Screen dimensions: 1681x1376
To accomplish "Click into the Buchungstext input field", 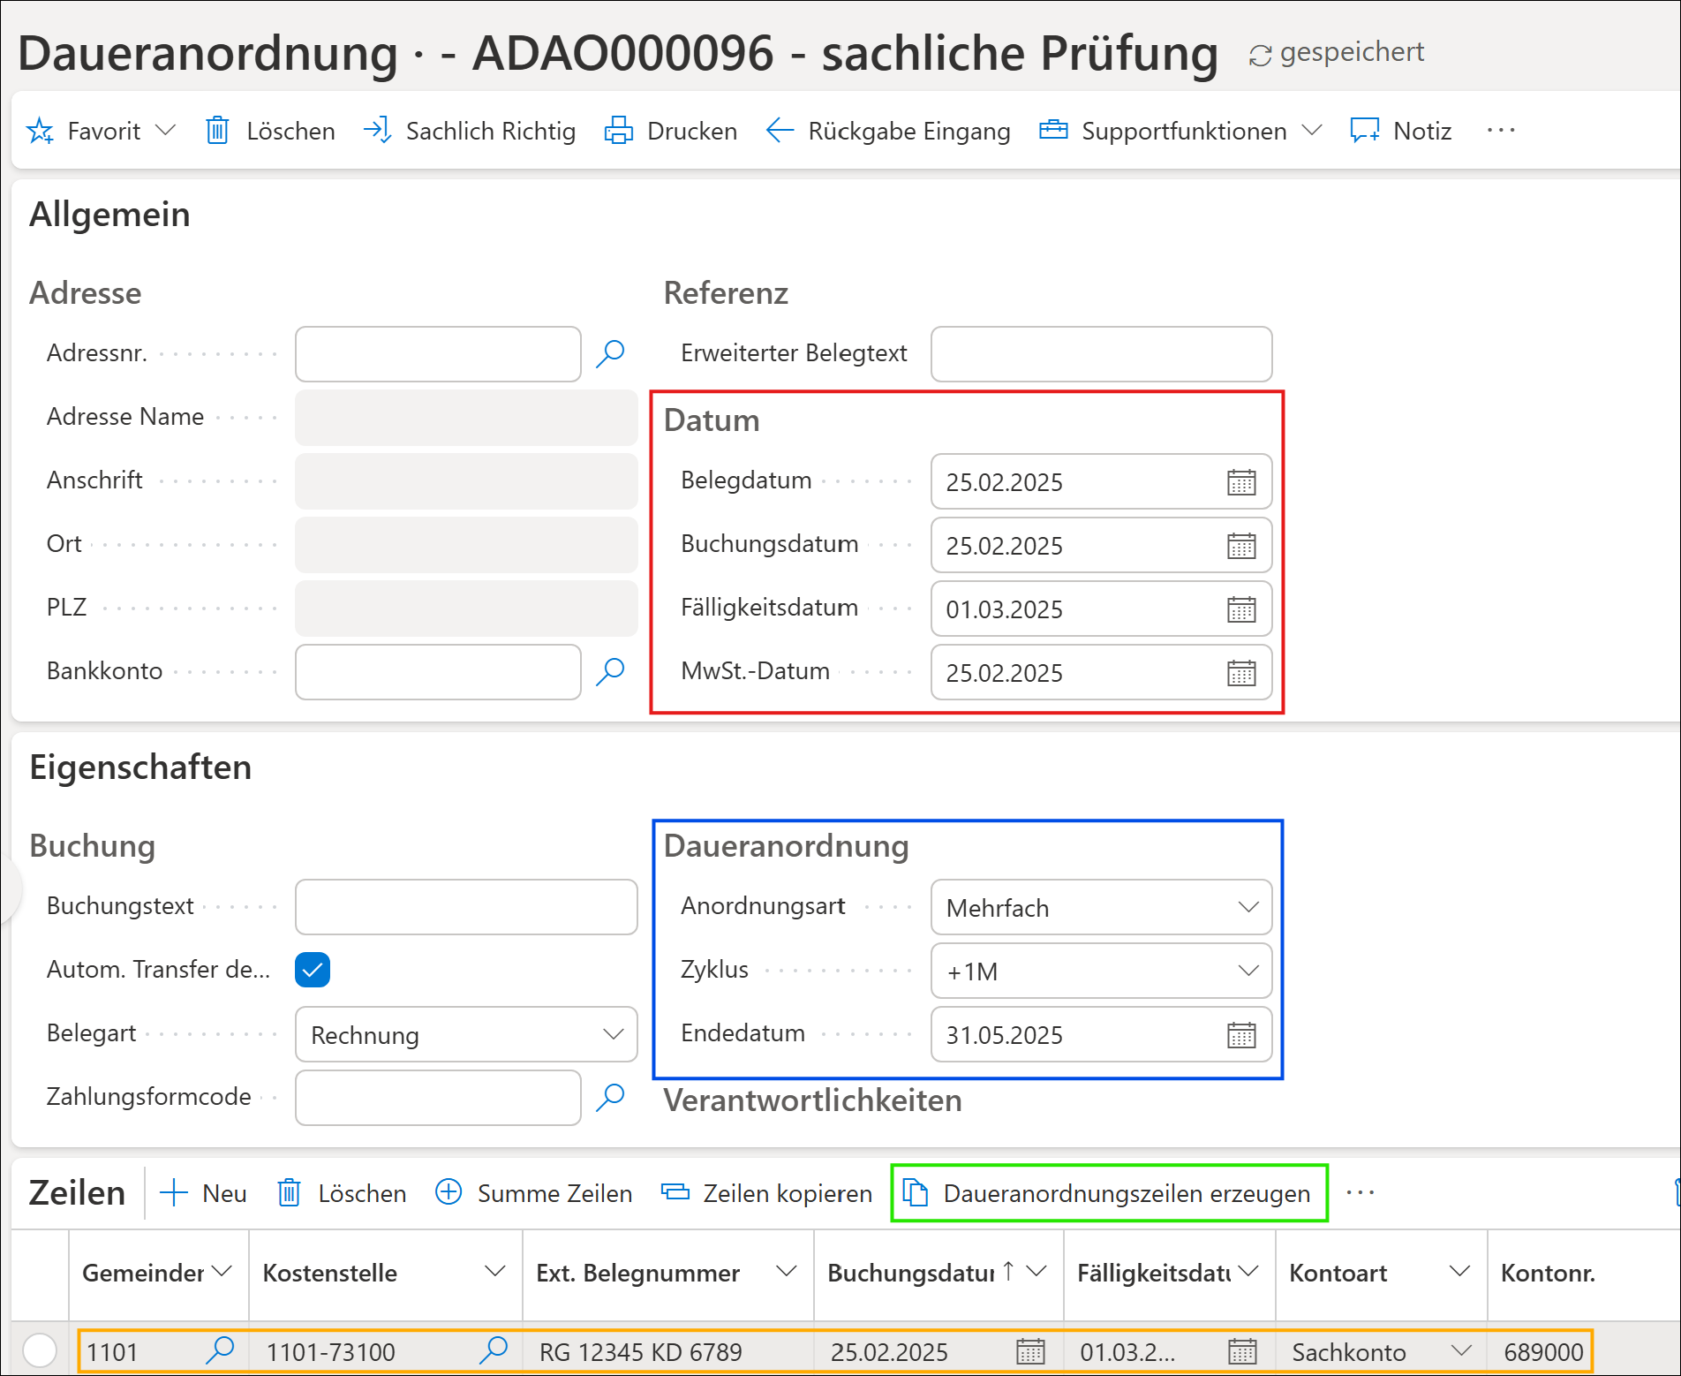I will tap(466, 907).
